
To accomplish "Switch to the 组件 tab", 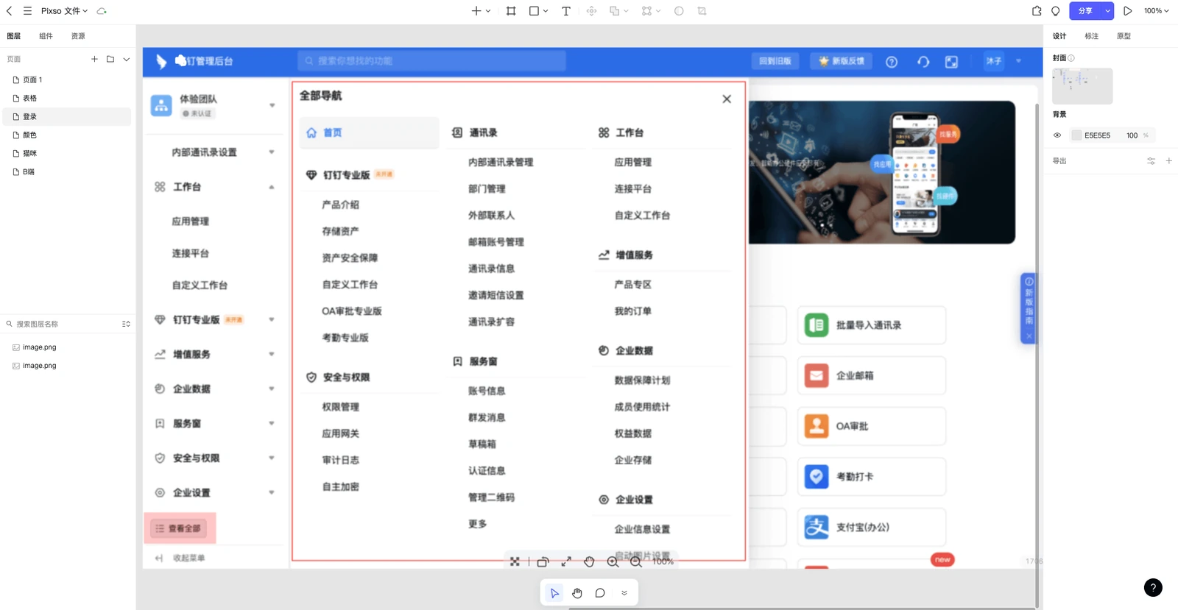I will click(46, 36).
